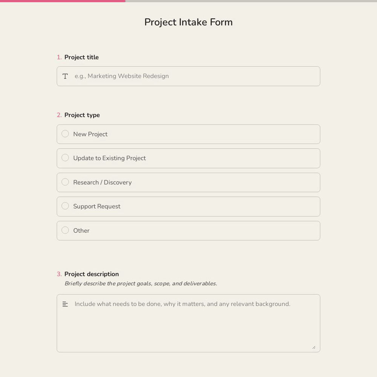
Task: Click the italic helper text about project goals
Action: (141, 284)
